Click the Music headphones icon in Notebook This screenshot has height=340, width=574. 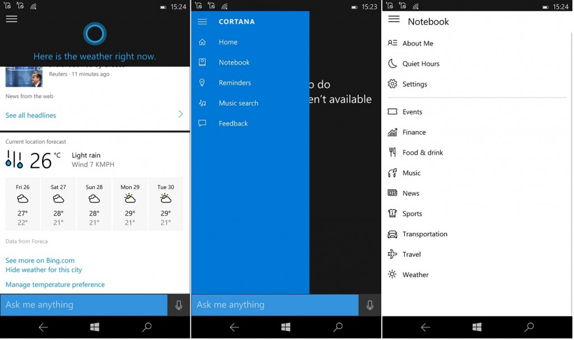click(392, 173)
